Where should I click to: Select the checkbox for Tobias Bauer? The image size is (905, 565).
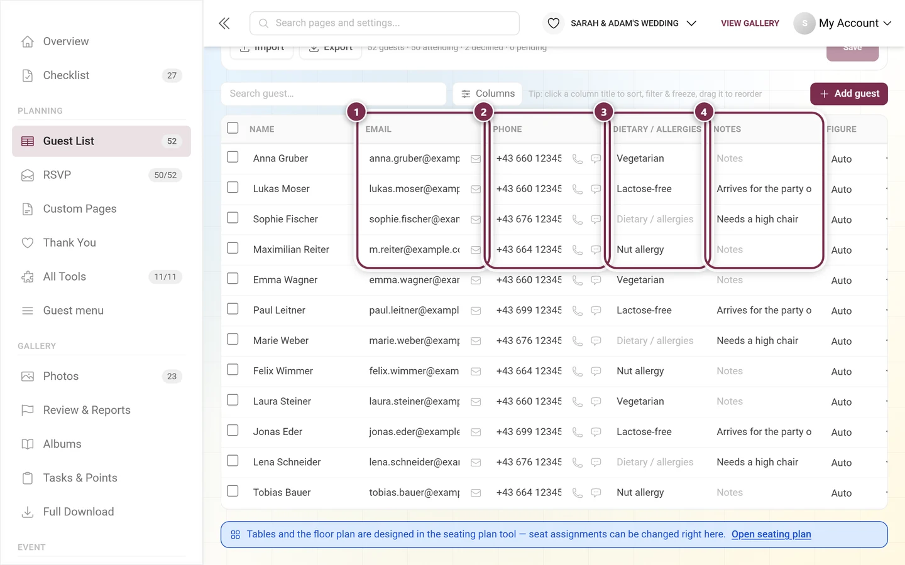[233, 491]
